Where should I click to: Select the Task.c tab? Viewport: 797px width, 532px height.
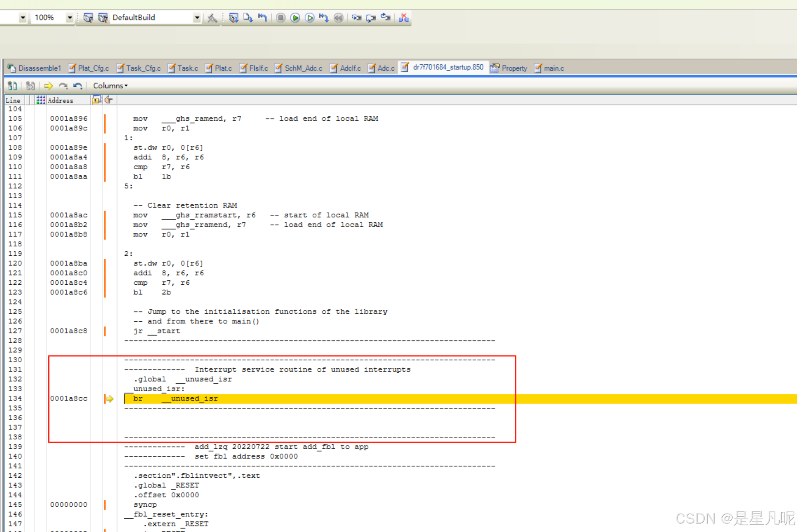pos(183,68)
